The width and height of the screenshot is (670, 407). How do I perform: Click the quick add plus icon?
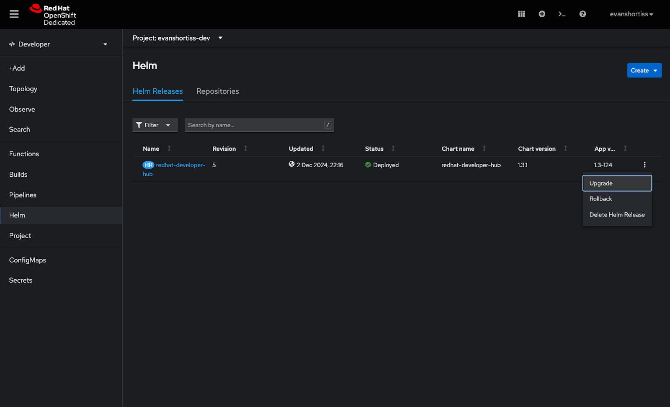(x=542, y=14)
